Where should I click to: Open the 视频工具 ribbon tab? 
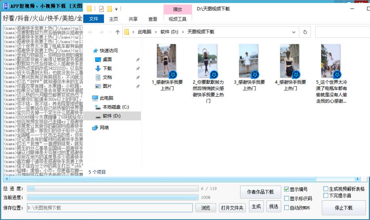coord(177,19)
